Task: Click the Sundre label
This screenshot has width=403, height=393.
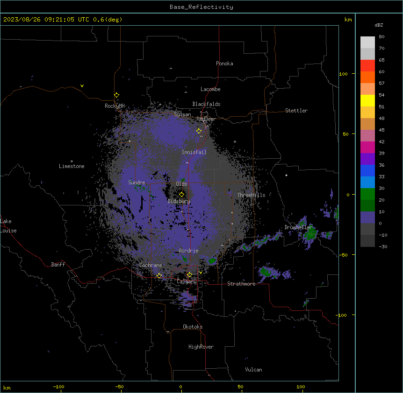Action: tap(137, 182)
